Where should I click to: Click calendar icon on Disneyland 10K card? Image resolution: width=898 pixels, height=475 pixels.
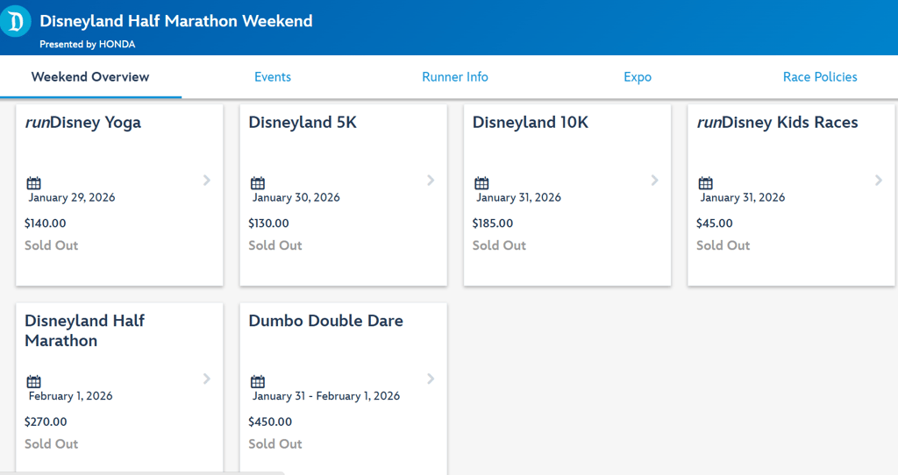(x=481, y=183)
